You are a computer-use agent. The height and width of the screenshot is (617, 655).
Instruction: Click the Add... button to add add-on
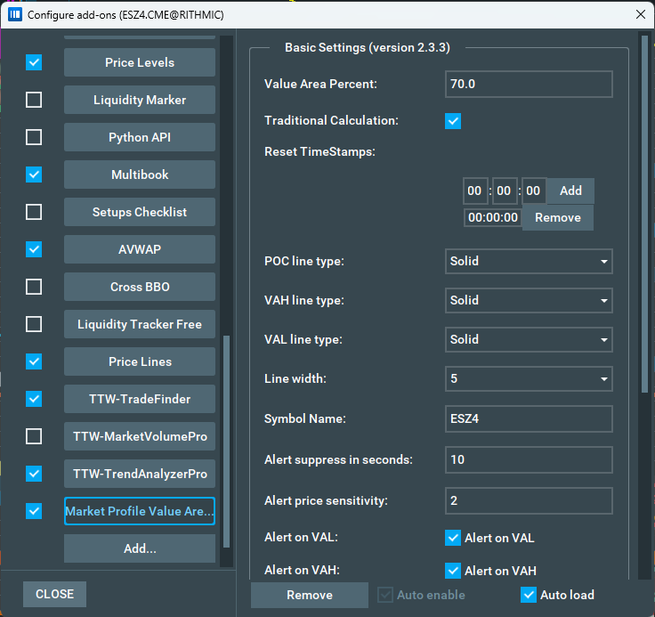(140, 548)
